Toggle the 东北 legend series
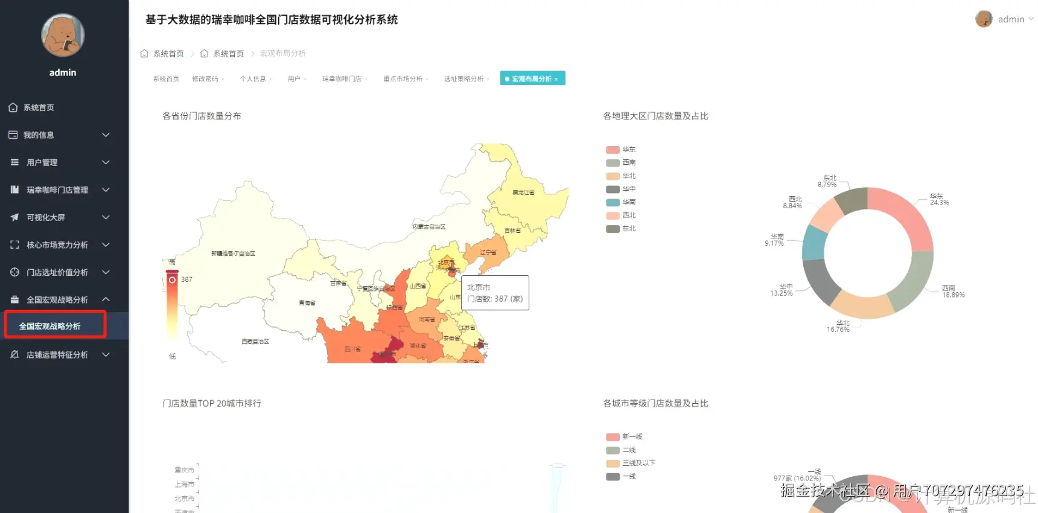This screenshot has width=1038, height=513. (x=620, y=229)
